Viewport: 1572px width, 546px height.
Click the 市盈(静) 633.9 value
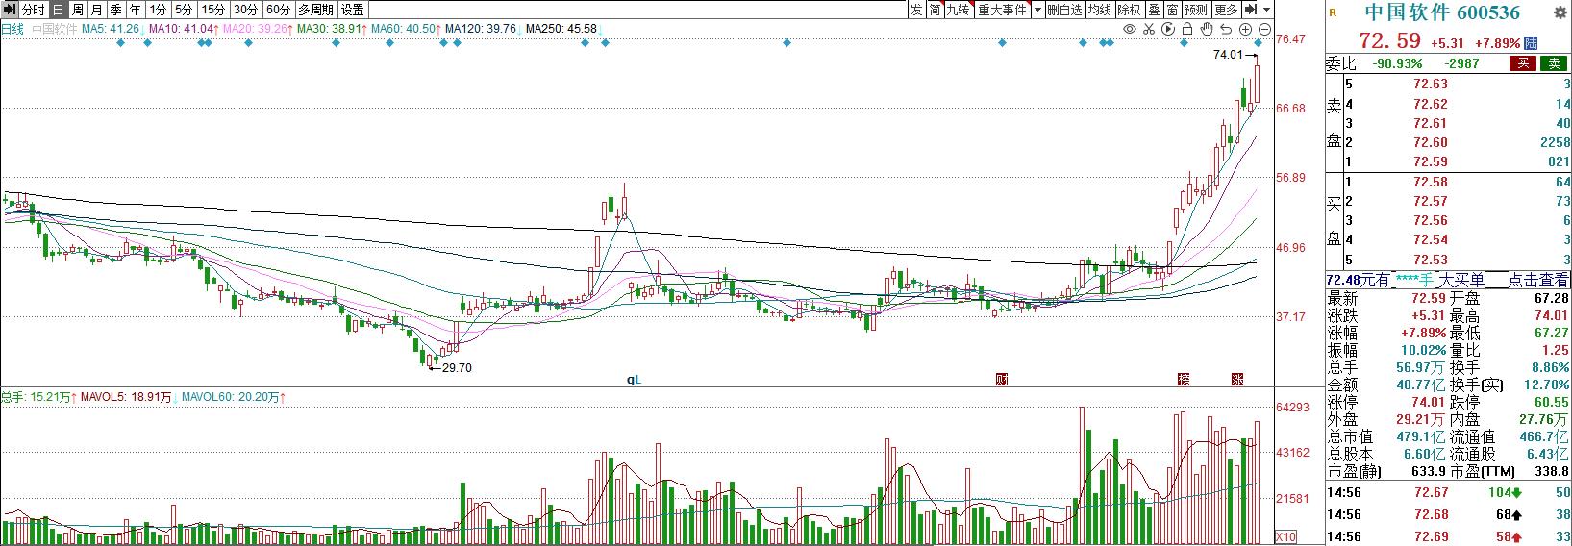1429,471
